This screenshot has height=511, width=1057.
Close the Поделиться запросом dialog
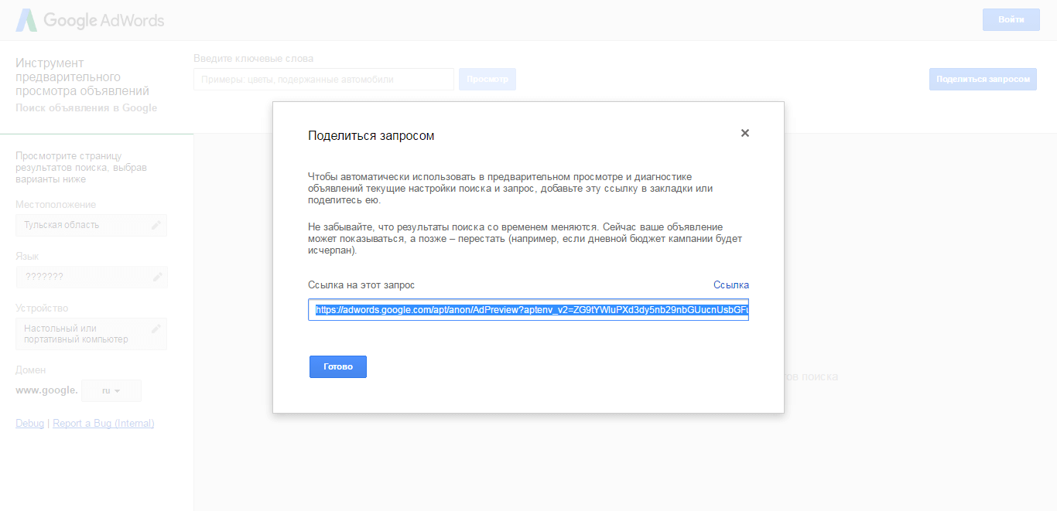[x=745, y=133]
